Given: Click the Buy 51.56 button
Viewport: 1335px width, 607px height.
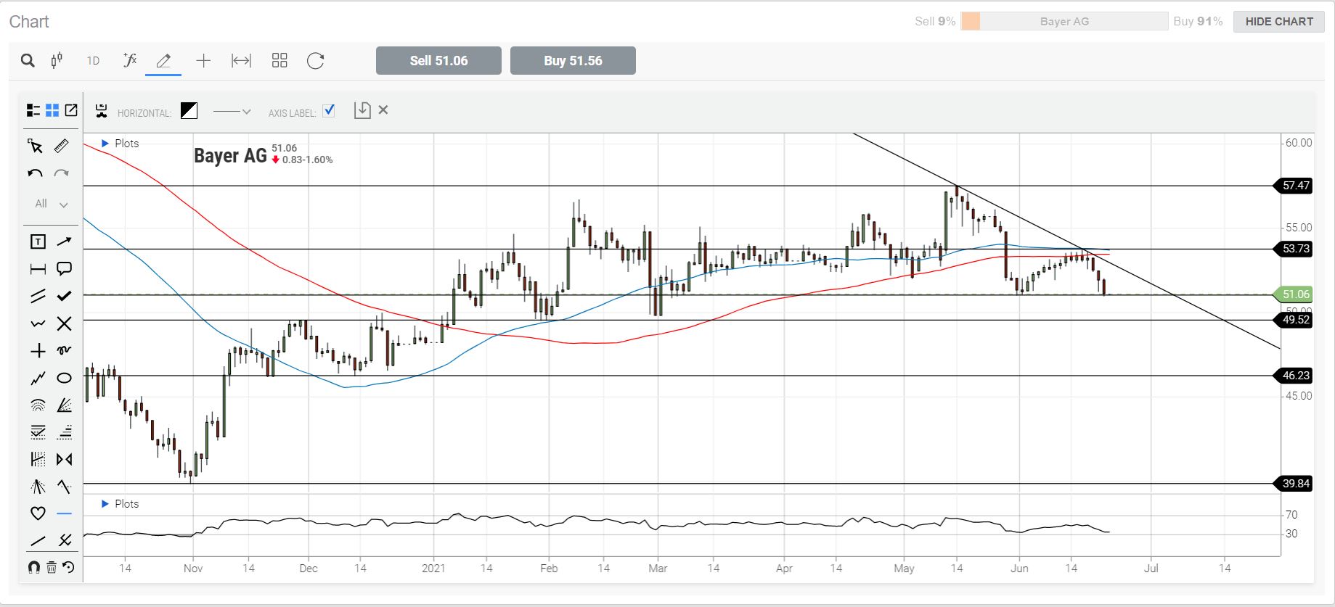Looking at the screenshot, I should coord(573,61).
